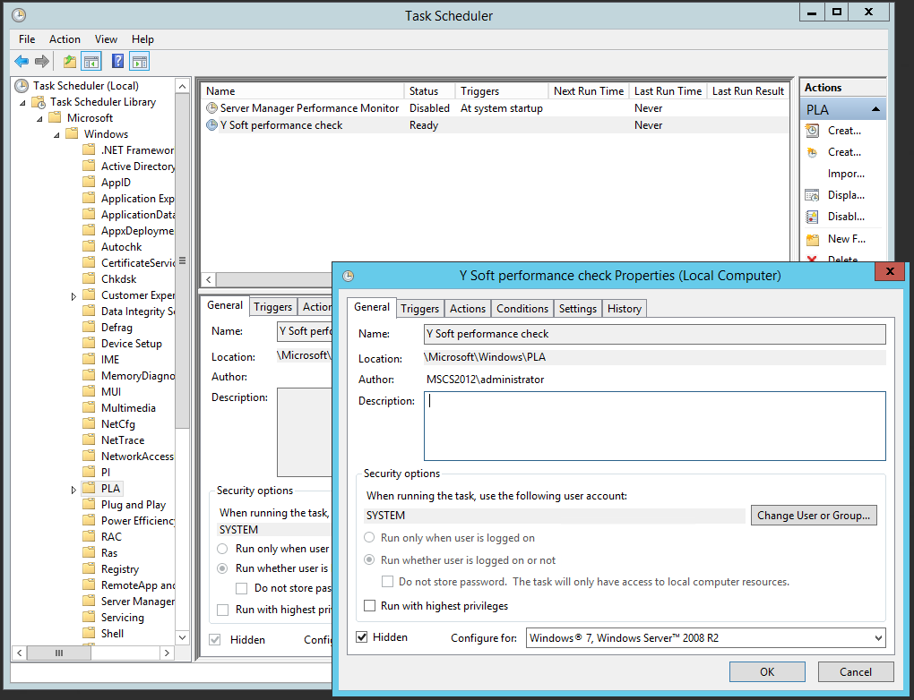914x700 pixels.
Task: Enable Run with highest privileges
Action: click(x=369, y=606)
